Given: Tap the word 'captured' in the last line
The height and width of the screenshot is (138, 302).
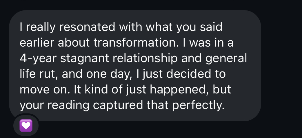Looking at the screenshot, I should pyautogui.click(x=118, y=106).
